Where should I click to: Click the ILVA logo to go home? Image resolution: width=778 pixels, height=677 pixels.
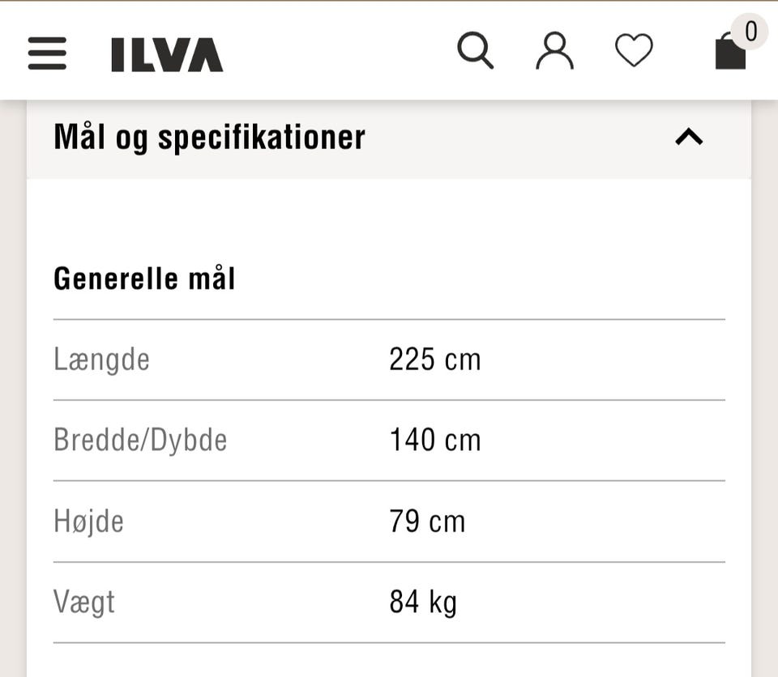(x=167, y=54)
